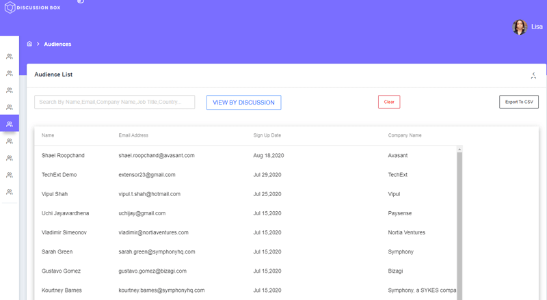Image resolution: width=547 pixels, height=300 pixels.
Task: Click the VIEW BY DISCUSSION button
Action: (243, 103)
